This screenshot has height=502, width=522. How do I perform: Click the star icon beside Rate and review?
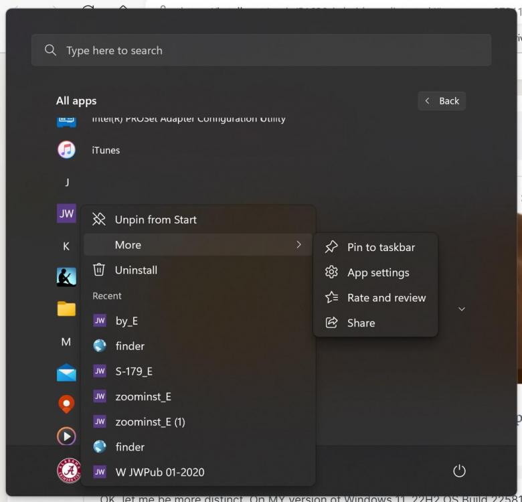(331, 297)
